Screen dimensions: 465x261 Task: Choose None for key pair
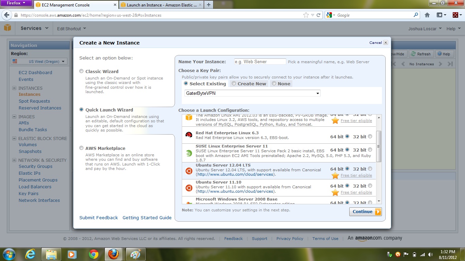[x=274, y=84]
